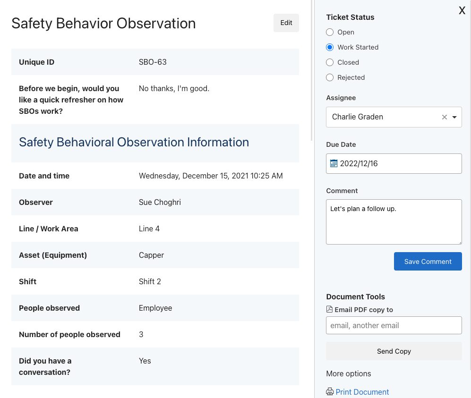Click the calendar icon in Due Date
This screenshot has height=398, width=471.
pos(334,163)
